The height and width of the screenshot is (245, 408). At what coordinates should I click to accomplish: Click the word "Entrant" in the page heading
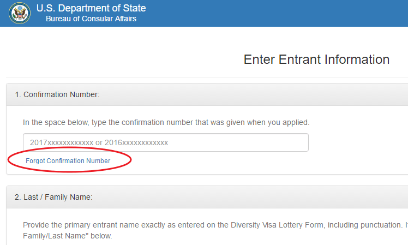click(301, 59)
